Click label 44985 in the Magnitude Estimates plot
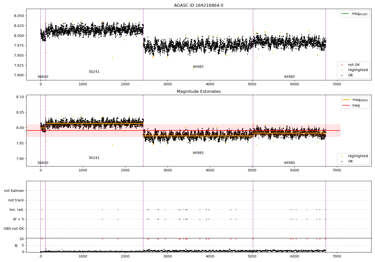The width and height of the screenshot is (375, 262). coord(198,153)
